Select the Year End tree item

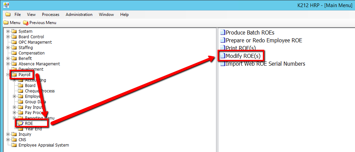click(34, 129)
